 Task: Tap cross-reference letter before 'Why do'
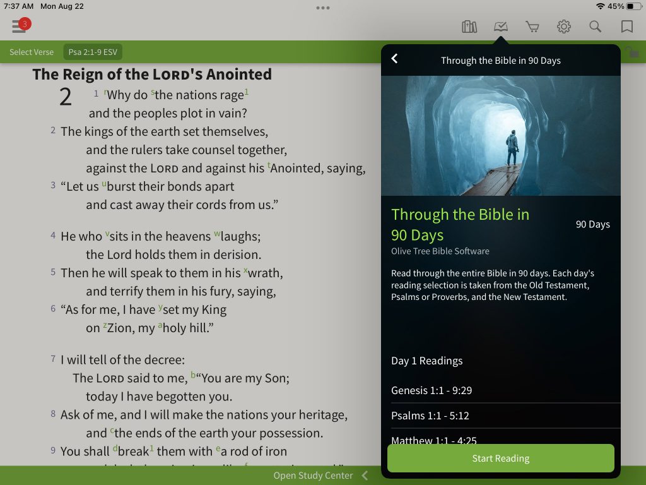tap(105, 91)
